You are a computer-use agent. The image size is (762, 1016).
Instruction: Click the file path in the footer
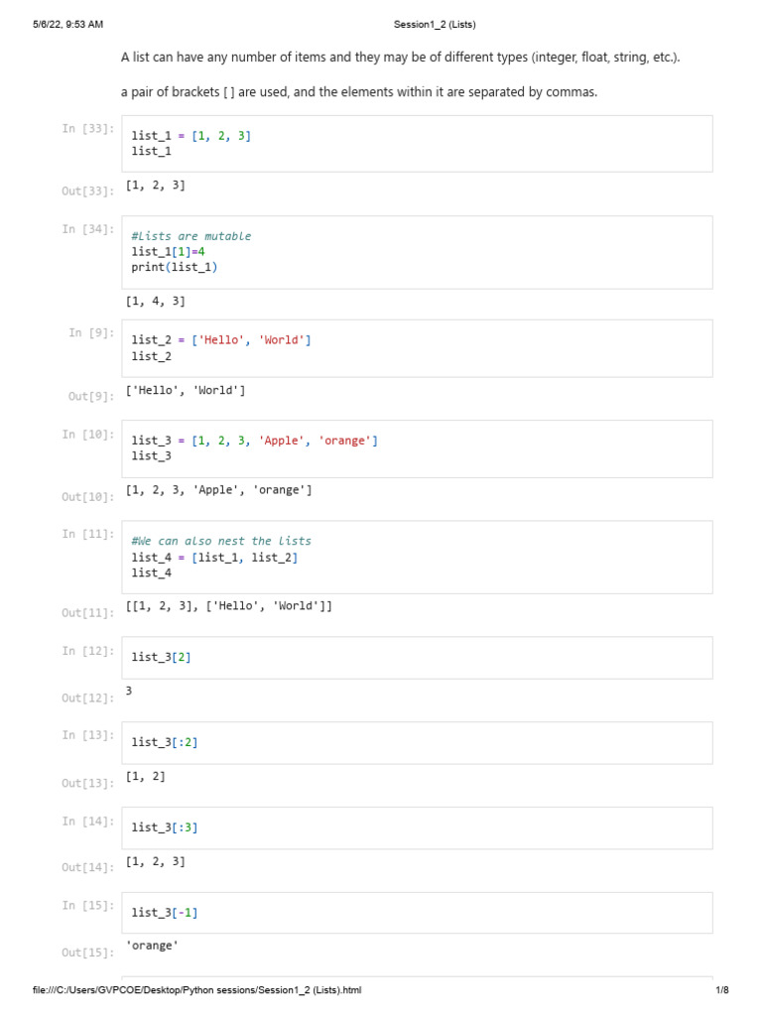196,990
